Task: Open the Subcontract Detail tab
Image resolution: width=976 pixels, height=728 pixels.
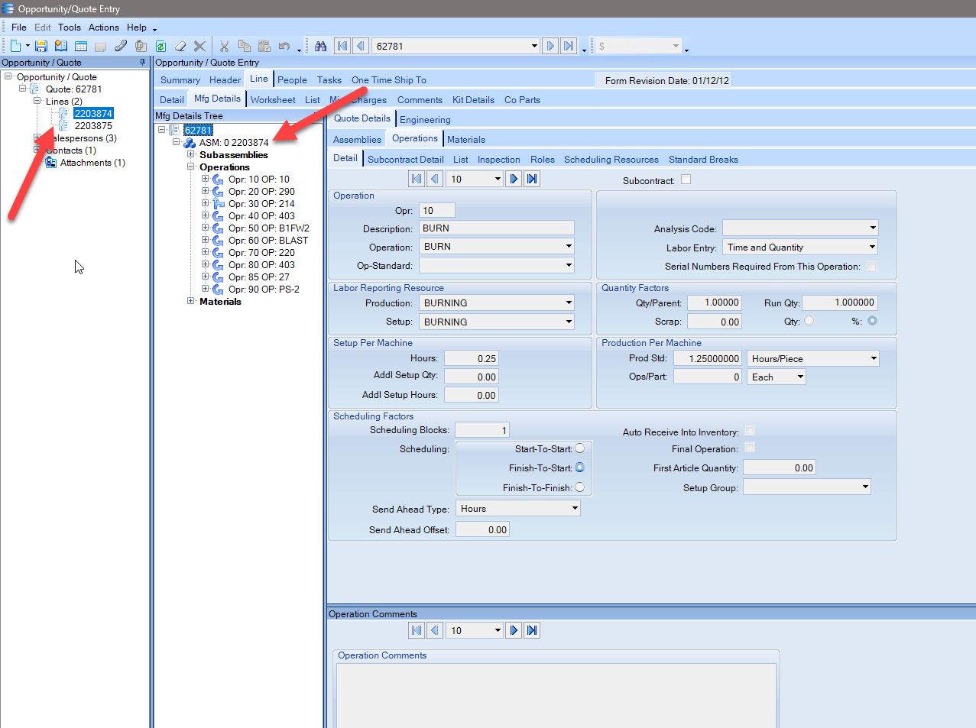Action: pyautogui.click(x=406, y=160)
